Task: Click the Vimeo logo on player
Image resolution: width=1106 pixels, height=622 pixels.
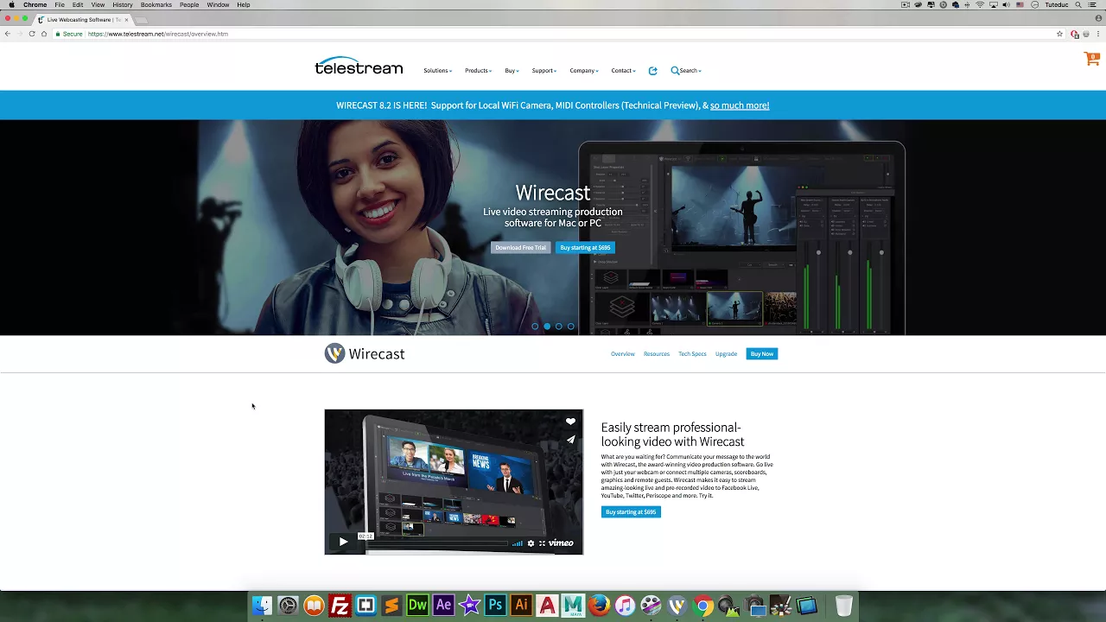Action: [561, 543]
